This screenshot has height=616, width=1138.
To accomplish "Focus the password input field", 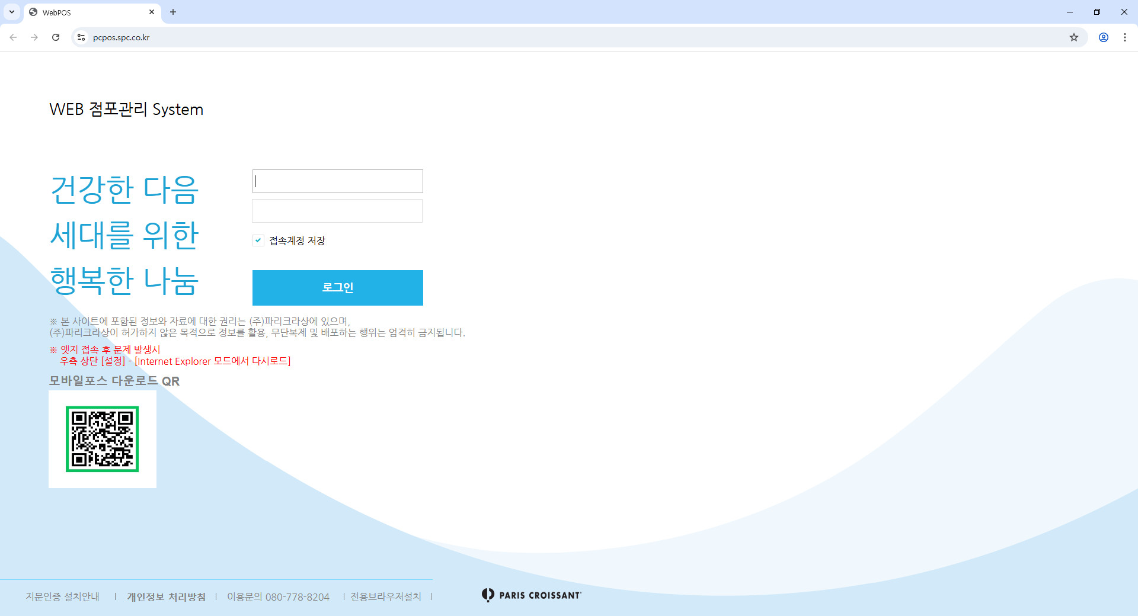I will click(338, 211).
